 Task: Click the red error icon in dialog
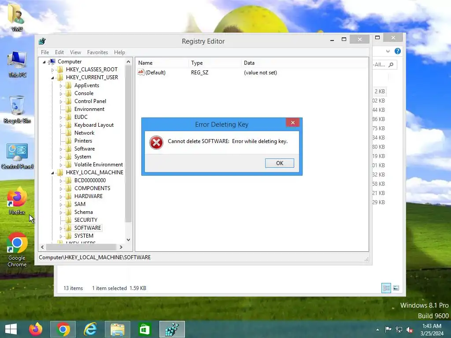click(x=156, y=143)
